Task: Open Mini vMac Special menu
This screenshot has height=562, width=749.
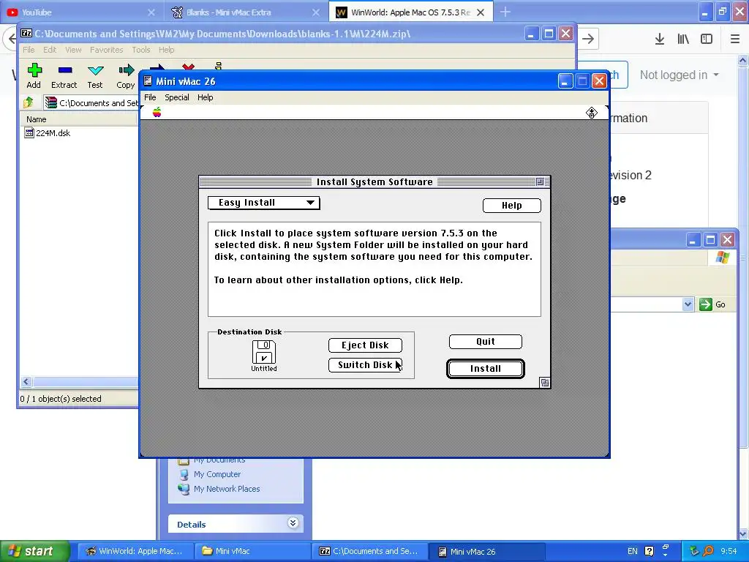Action: tap(177, 97)
